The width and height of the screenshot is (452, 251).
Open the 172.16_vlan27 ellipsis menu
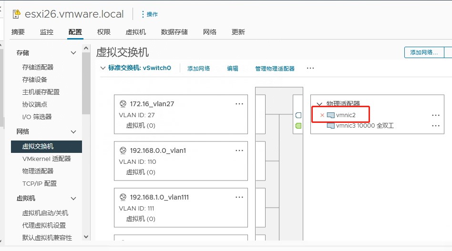(239, 104)
